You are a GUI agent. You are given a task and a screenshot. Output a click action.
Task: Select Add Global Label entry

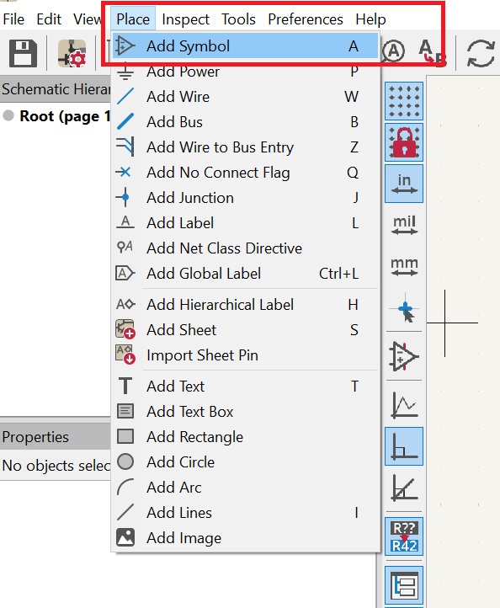[245, 274]
